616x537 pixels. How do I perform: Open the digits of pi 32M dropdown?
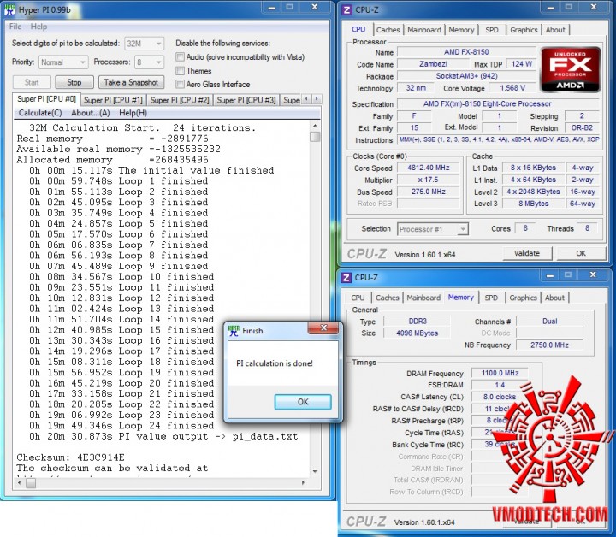145,44
